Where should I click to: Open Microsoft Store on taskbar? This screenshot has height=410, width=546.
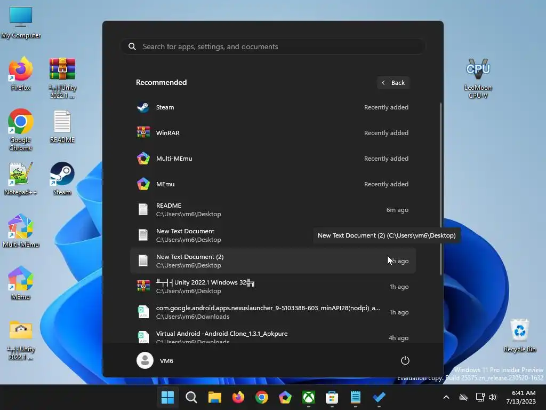pyautogui.click(x=332, y=397)
